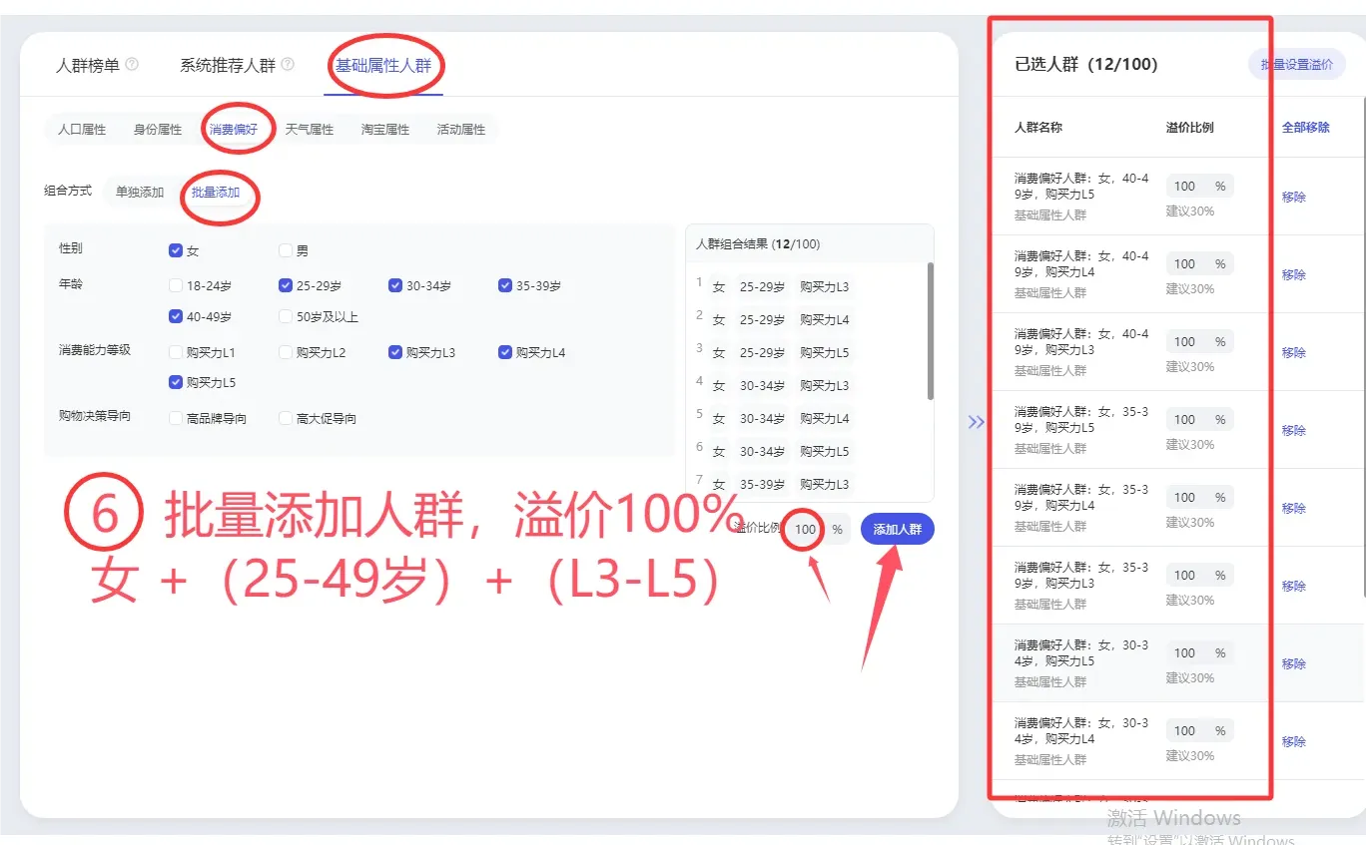Click the 溢价比例 percentage input field

point(805,529)
